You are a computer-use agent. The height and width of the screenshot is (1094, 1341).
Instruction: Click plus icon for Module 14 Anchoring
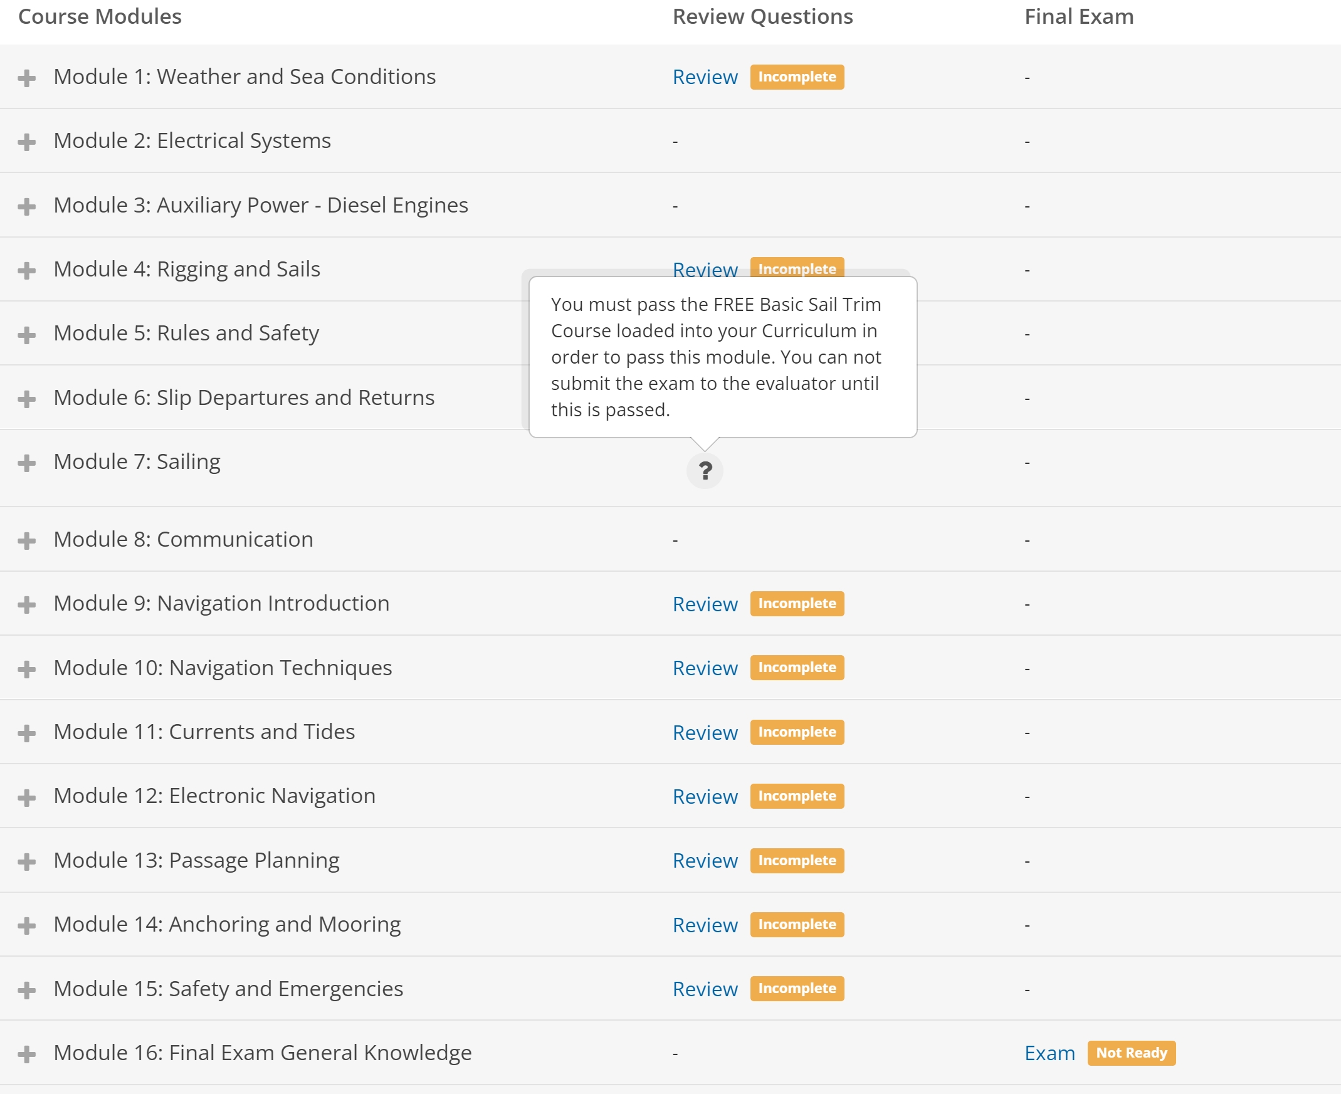pos(26,926)
